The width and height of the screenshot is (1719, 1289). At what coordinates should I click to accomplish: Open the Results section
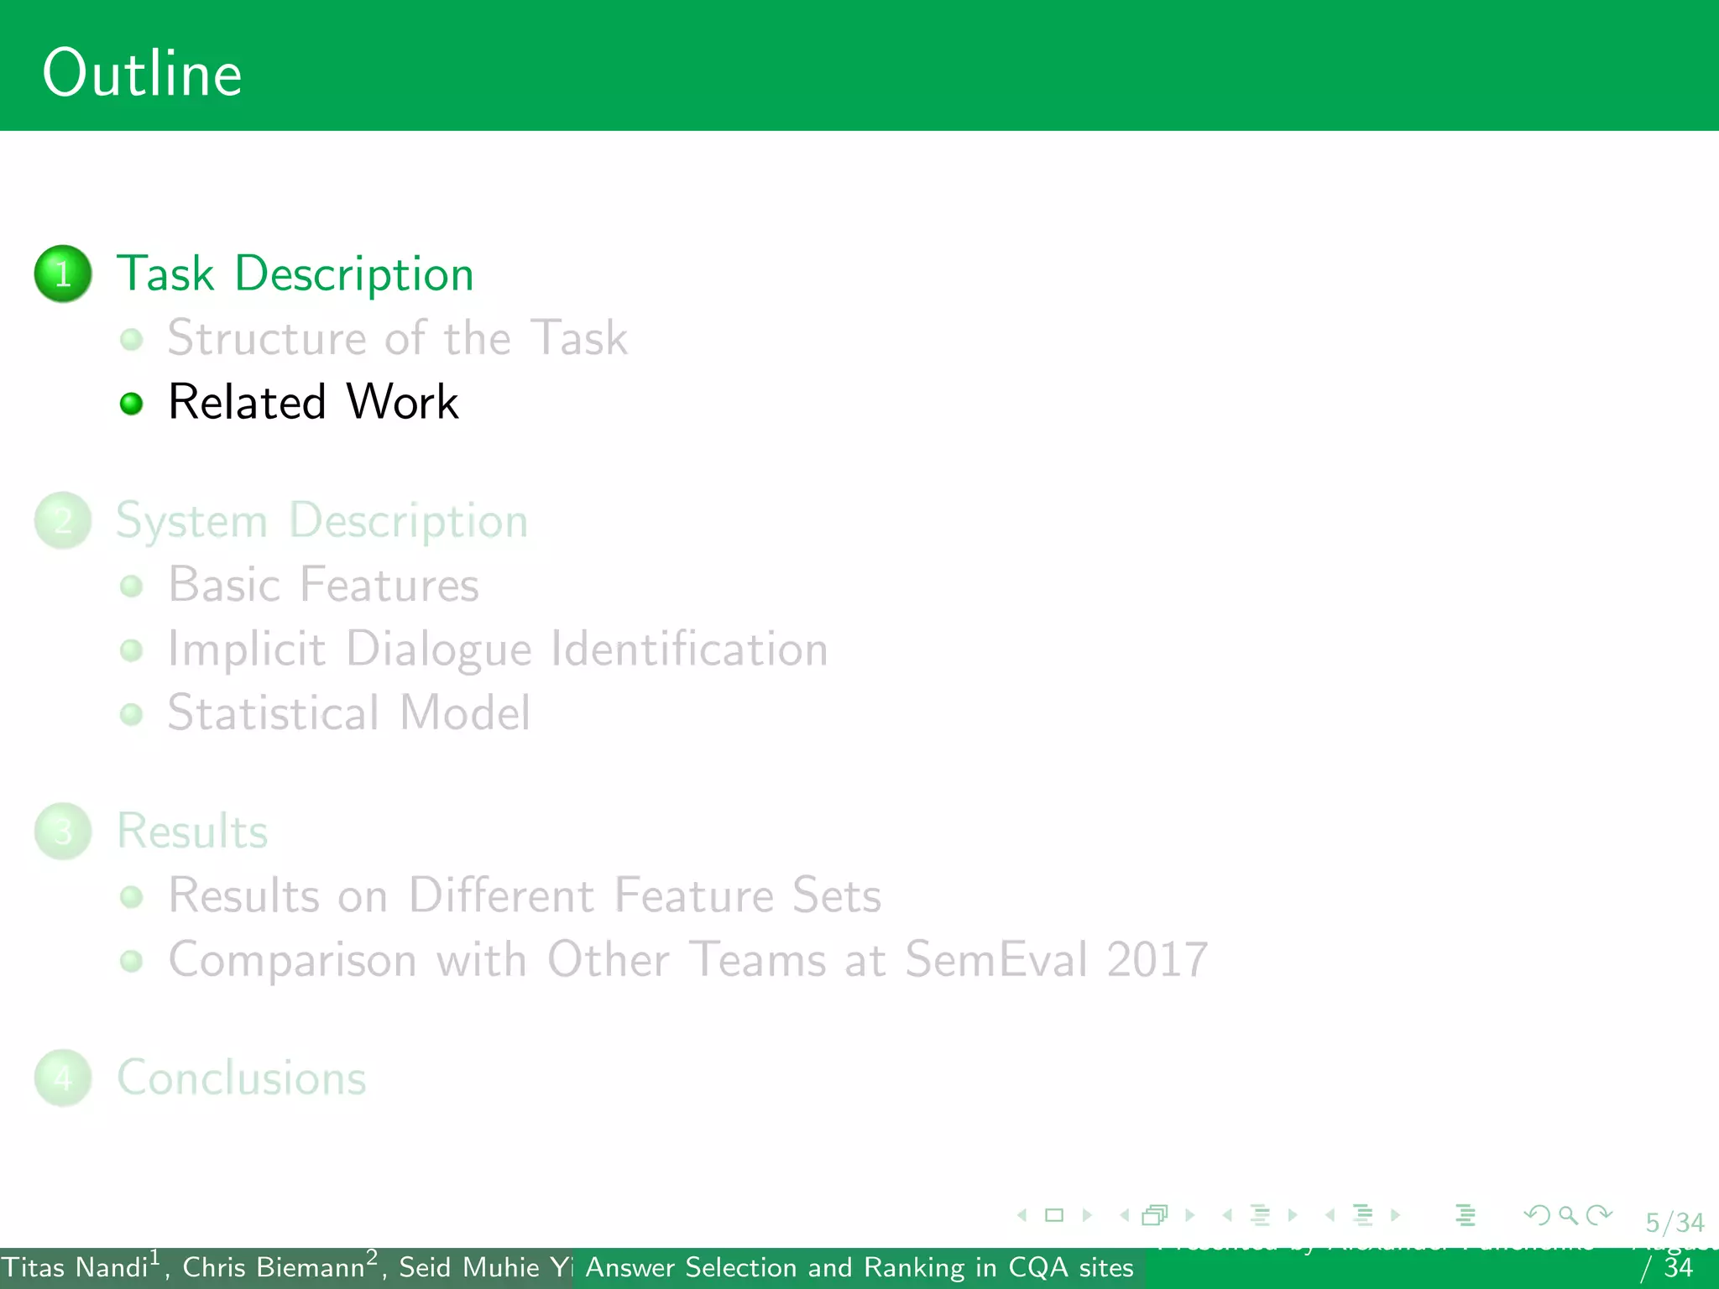point(192,831)
